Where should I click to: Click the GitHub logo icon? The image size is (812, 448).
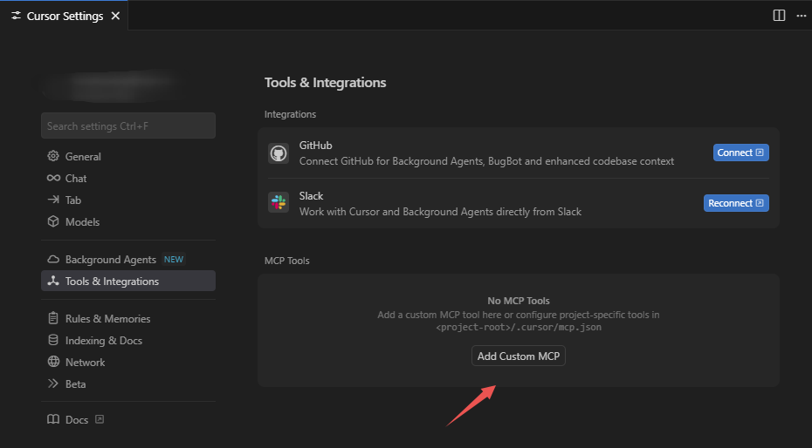click(x=279, y=153)
